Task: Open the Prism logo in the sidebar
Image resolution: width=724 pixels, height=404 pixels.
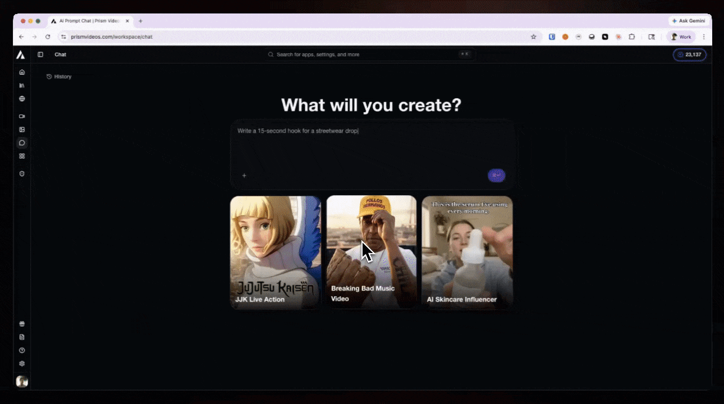Action: 20,54
